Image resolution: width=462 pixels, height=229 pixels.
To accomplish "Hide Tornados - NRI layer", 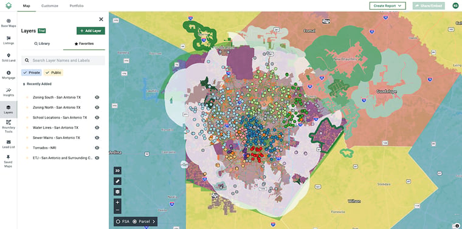I will pos(97,148).
